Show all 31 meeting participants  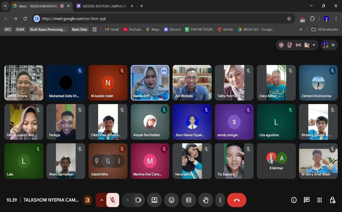coord(329,45)
